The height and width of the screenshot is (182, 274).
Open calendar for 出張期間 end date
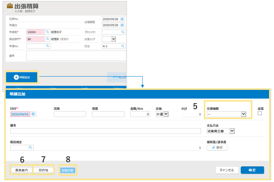(122, 25)
